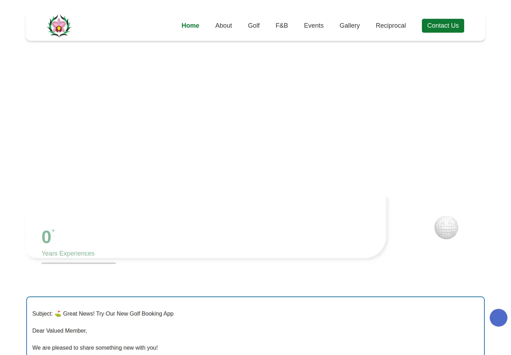Image resolution: width=511 pixels, height=355 pixels.
Task: Click the 'pleased to share something new' line
Action: (x=95, y=348)
